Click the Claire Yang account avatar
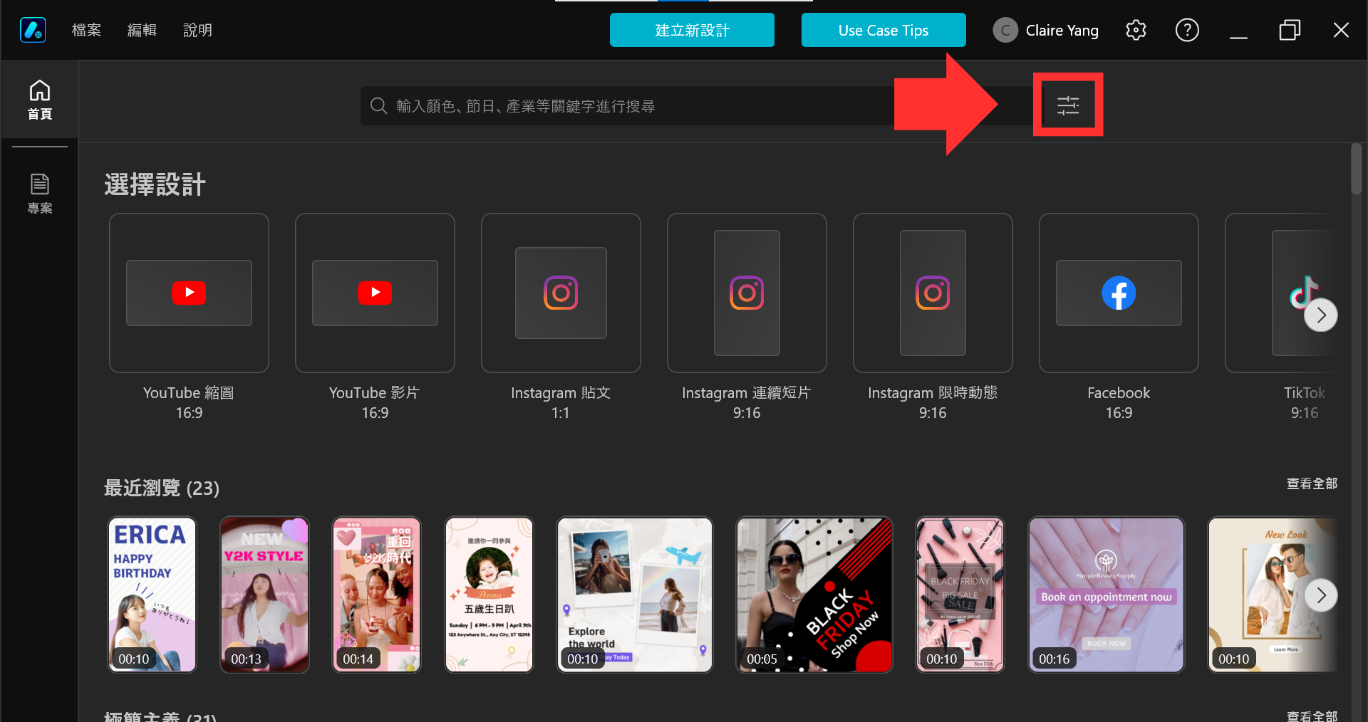This screenshot has height=722, width=1368. (1005, 30)
